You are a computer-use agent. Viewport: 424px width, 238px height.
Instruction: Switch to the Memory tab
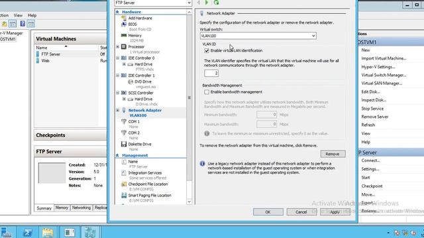point(62,208)
